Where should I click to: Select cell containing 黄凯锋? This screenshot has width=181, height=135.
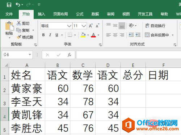[27, 114]
